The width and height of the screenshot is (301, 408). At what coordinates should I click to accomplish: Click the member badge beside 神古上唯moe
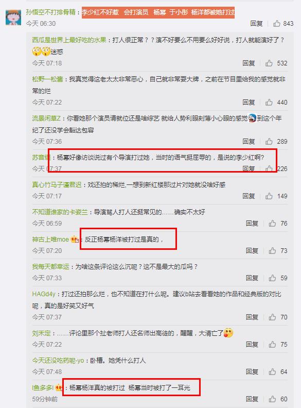[75, 239]
